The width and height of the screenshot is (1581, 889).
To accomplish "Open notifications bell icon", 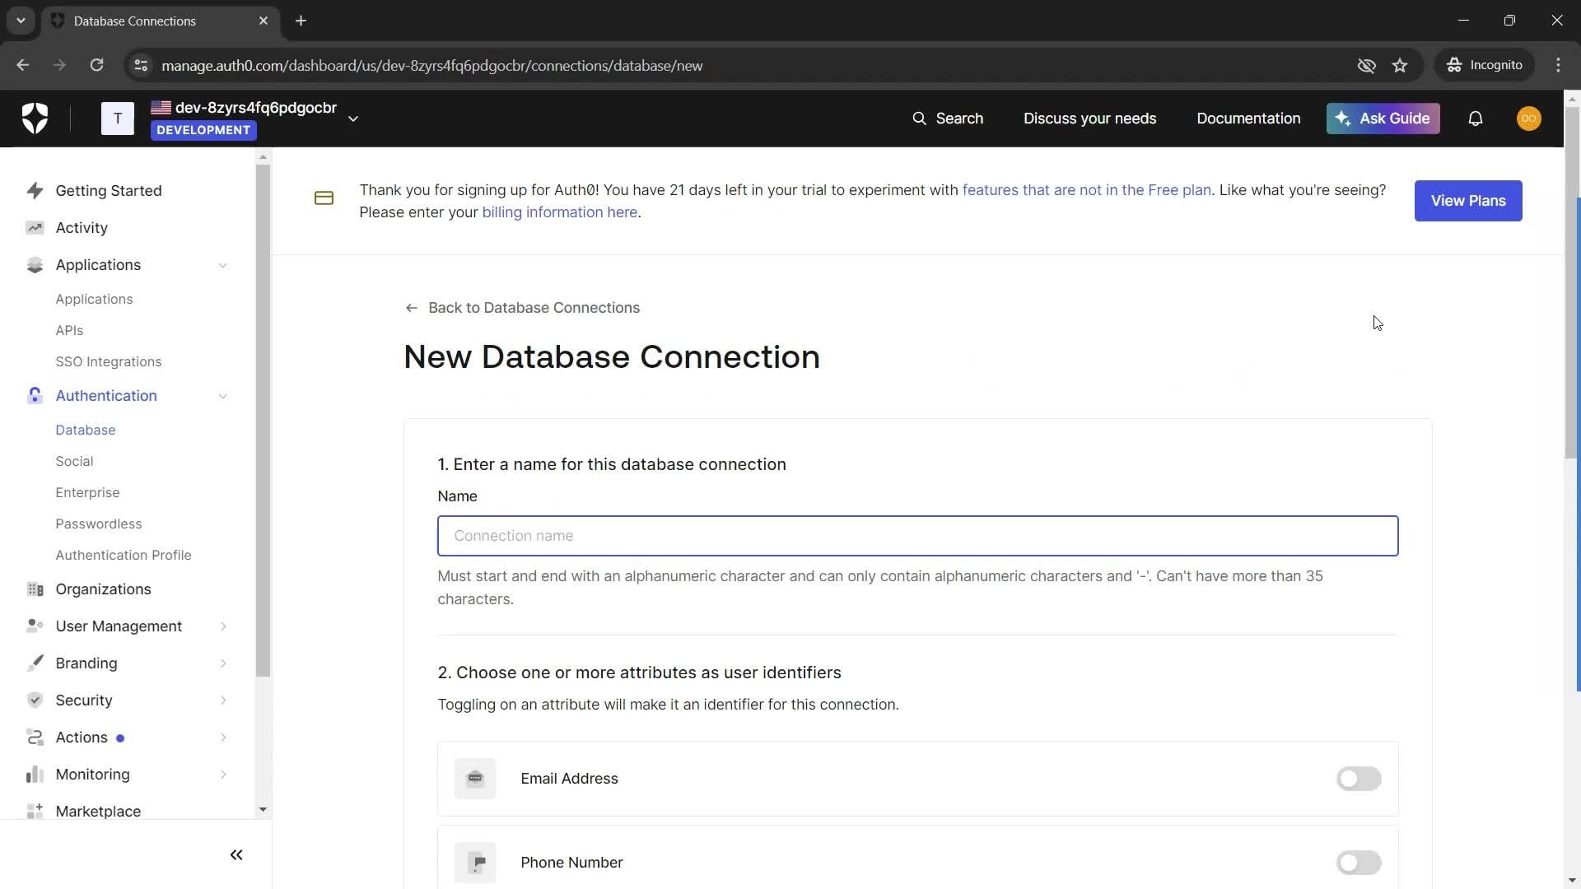I will coord(1476,119).
